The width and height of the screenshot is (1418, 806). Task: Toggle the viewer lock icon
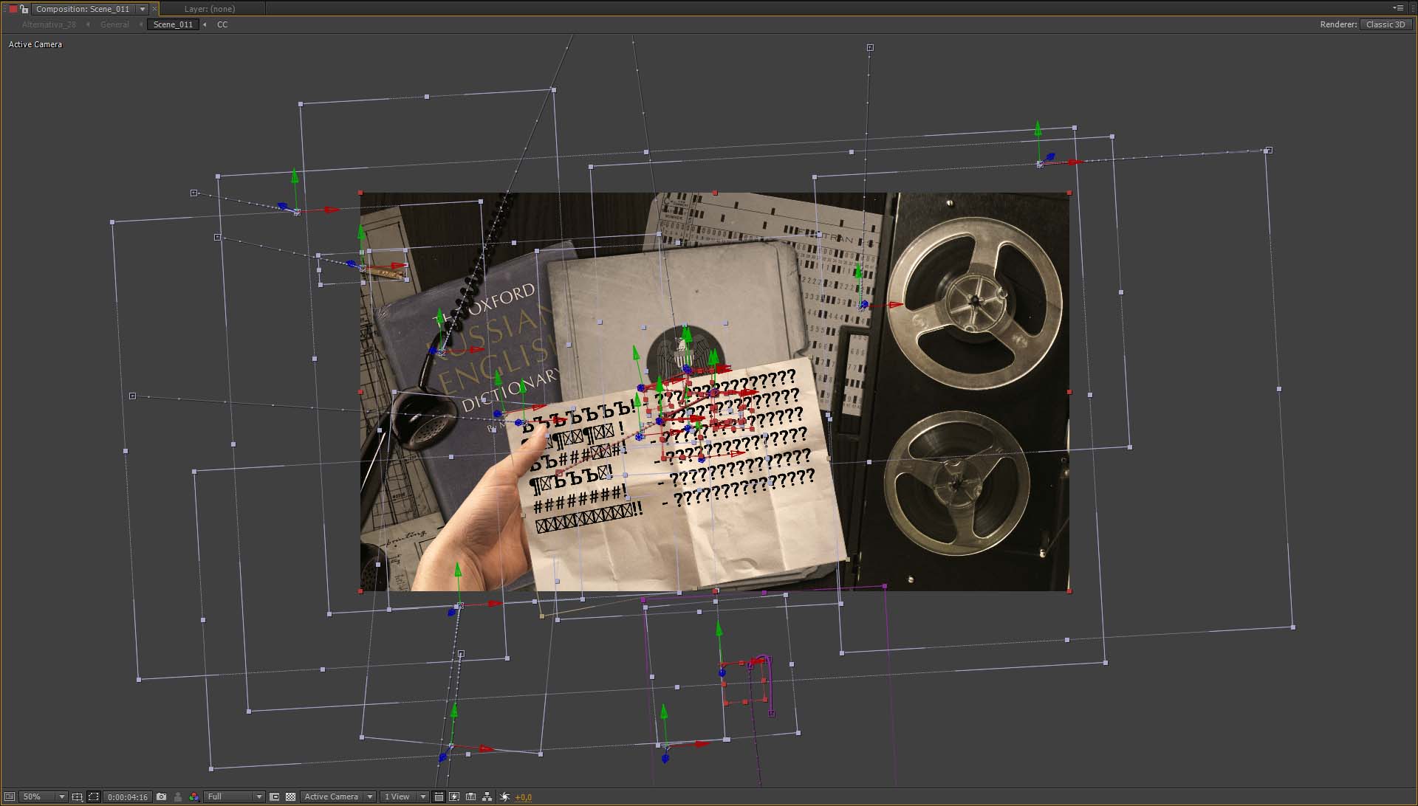(24, 9)
